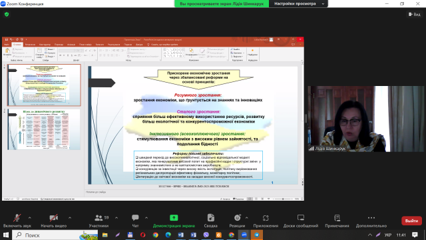The width and height of the screenshot is (426, 240).
Task: Open the Вставлення ribbon tab
Action: pos(30,45)
